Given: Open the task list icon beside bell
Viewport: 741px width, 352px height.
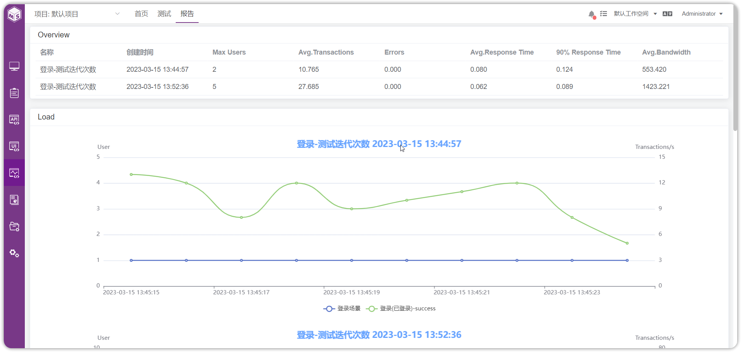Looking at the screenshot, I should tap(603, 14).
